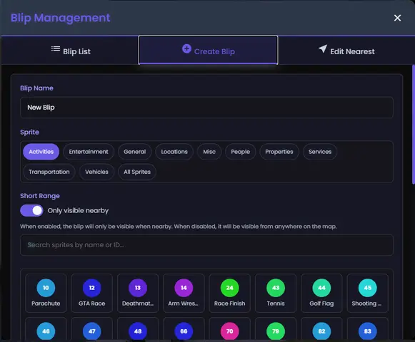The height and width of the screenshot is (342, 415).
Task: Select the Parachute sprite number 10
Action: [46, 293]
